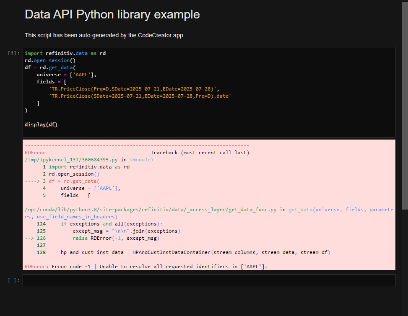Click 'use_field_names_in_headers)' in the traceback

77,217
